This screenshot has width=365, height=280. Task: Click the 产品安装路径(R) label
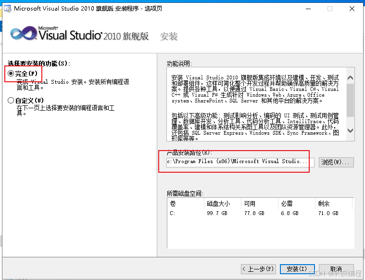point(189,153)
